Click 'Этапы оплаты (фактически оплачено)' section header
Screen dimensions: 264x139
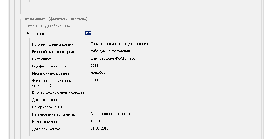[x=56, y=19]
